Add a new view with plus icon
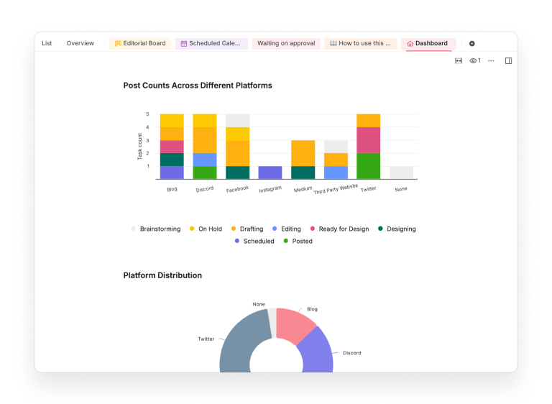552x404 pixels. pyautogui.click(x=471, y=43)
